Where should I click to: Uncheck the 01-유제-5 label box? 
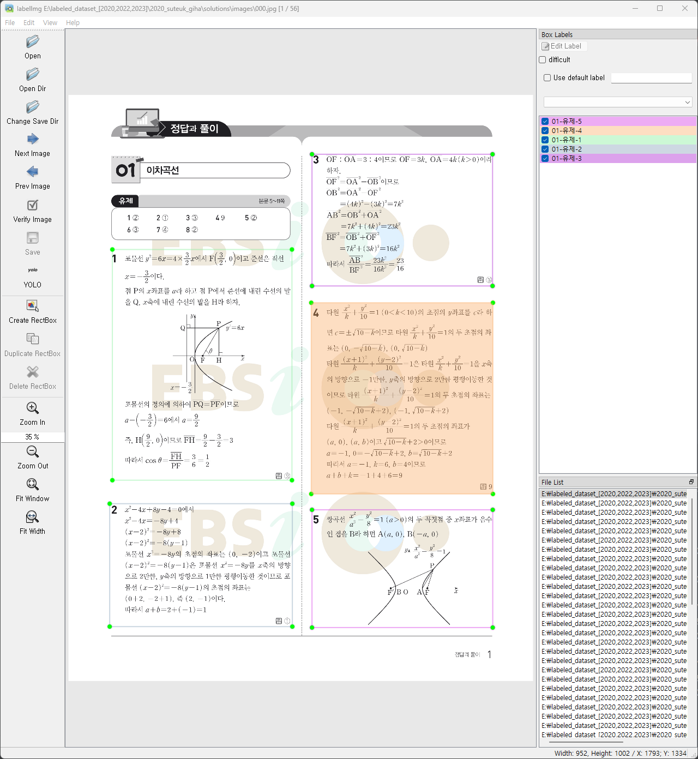545,122
